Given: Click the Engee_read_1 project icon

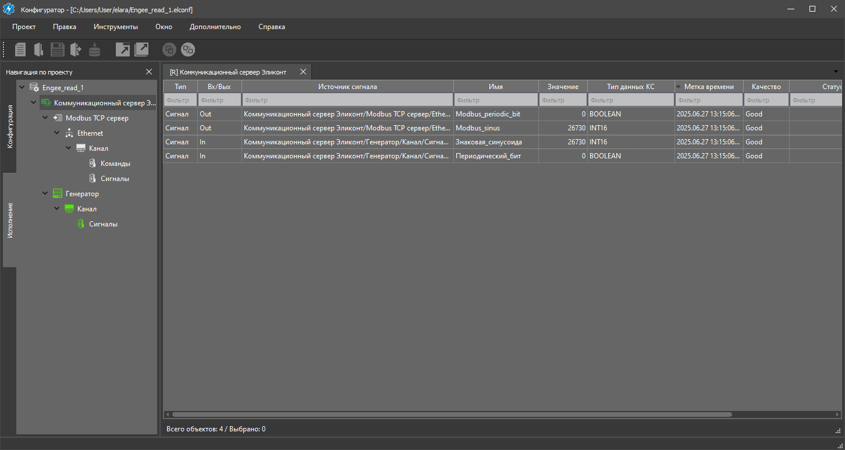Looking at the screenshot, I should (x=34, y=88).
